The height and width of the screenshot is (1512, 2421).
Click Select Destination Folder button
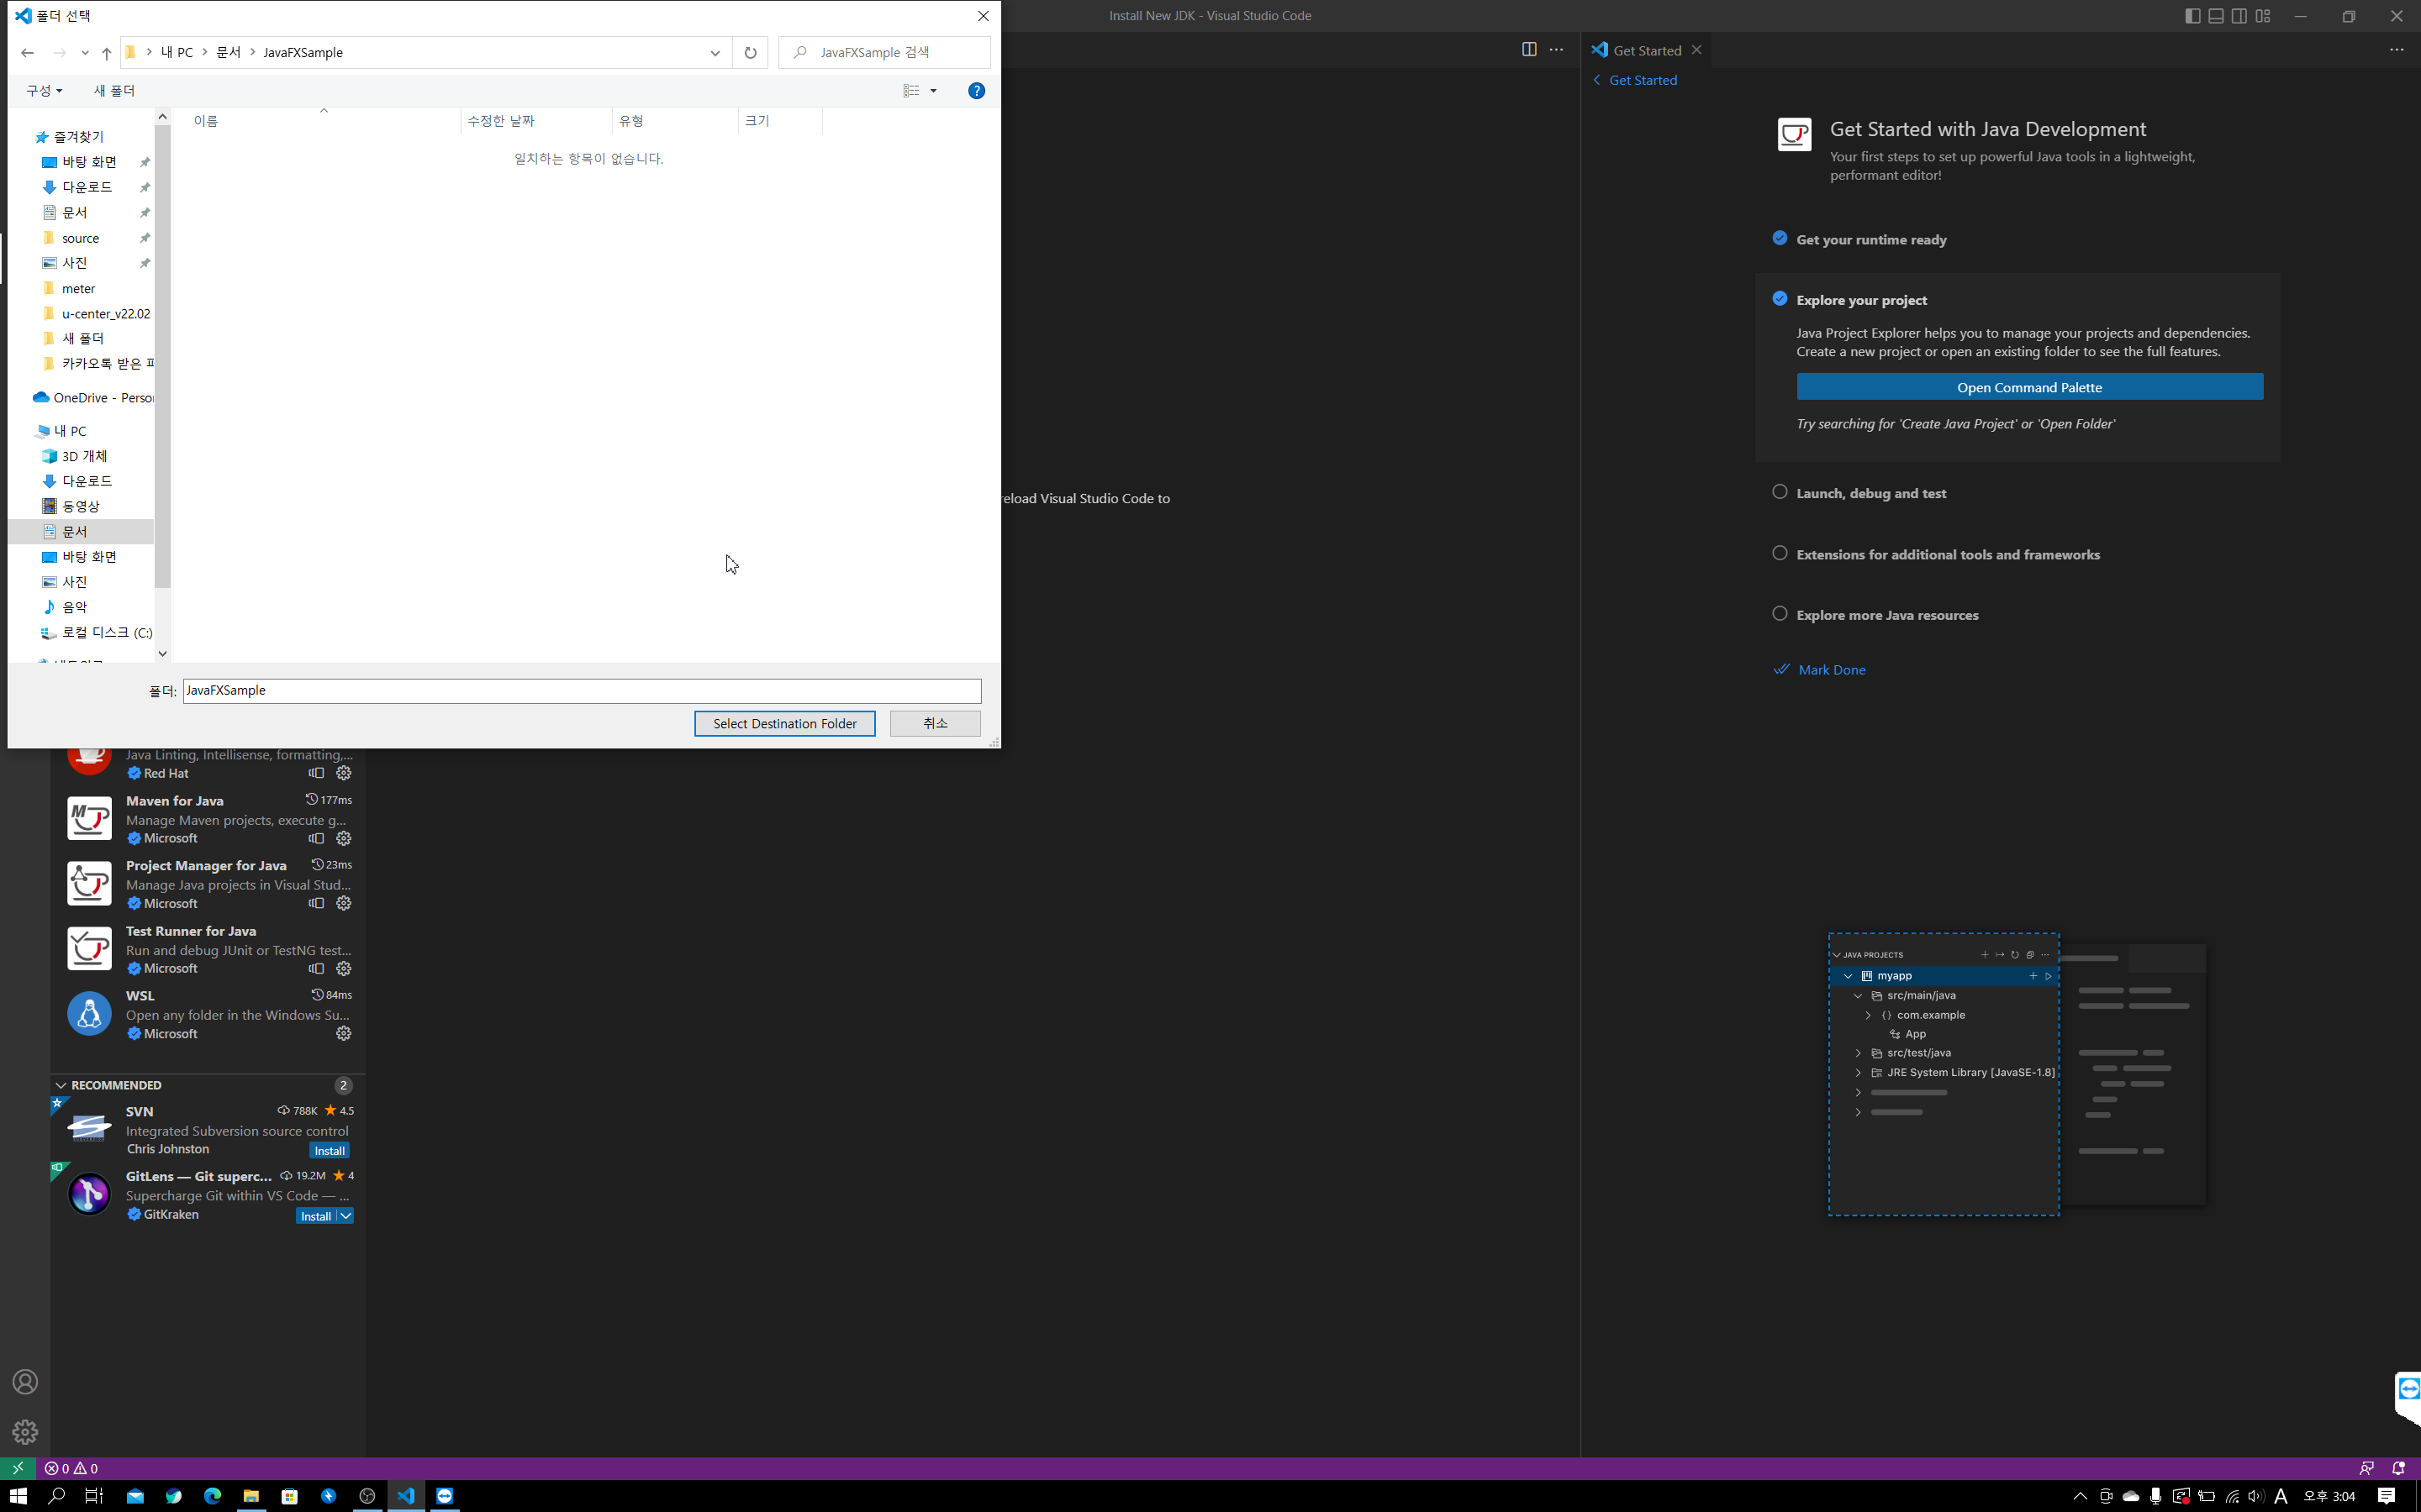(784, 722)
